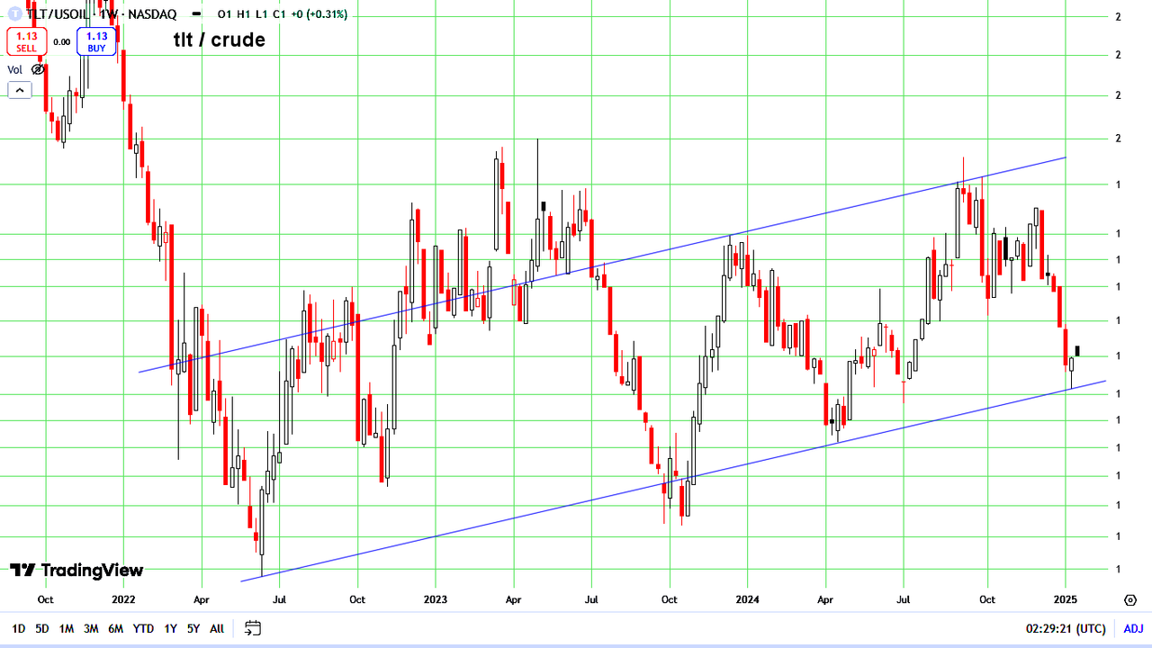Viewport: 1152px width, 648px height.
Task: Select the 3M time range
Action: point(91,628)
